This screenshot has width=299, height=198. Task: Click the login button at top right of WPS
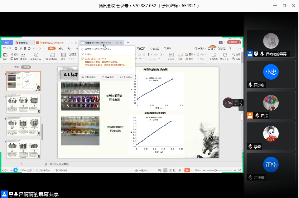point(234,42)
